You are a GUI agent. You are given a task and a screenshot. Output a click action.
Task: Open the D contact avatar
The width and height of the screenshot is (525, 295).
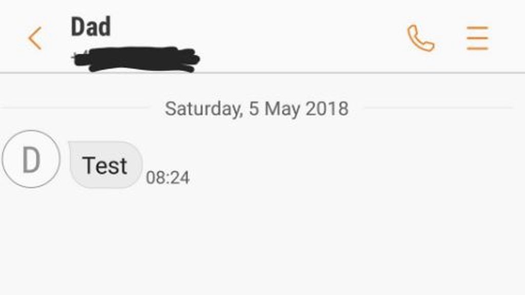point(31,159)
